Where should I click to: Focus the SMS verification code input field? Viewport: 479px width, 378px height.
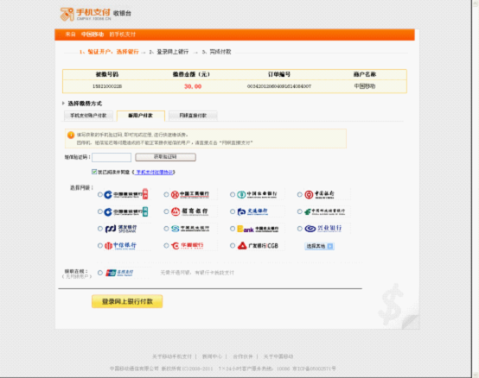pos(112,157)
